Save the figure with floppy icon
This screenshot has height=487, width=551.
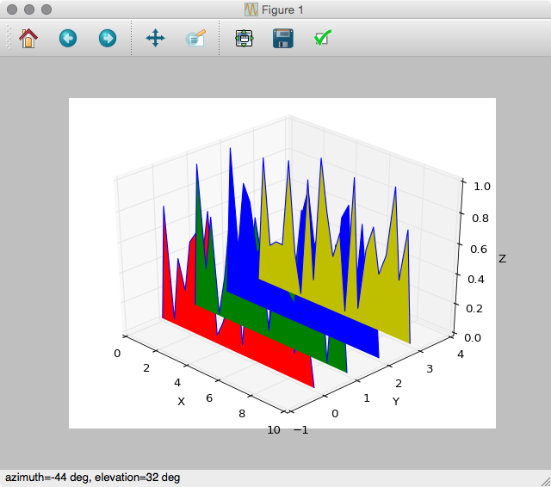click(x=283, y=38)
